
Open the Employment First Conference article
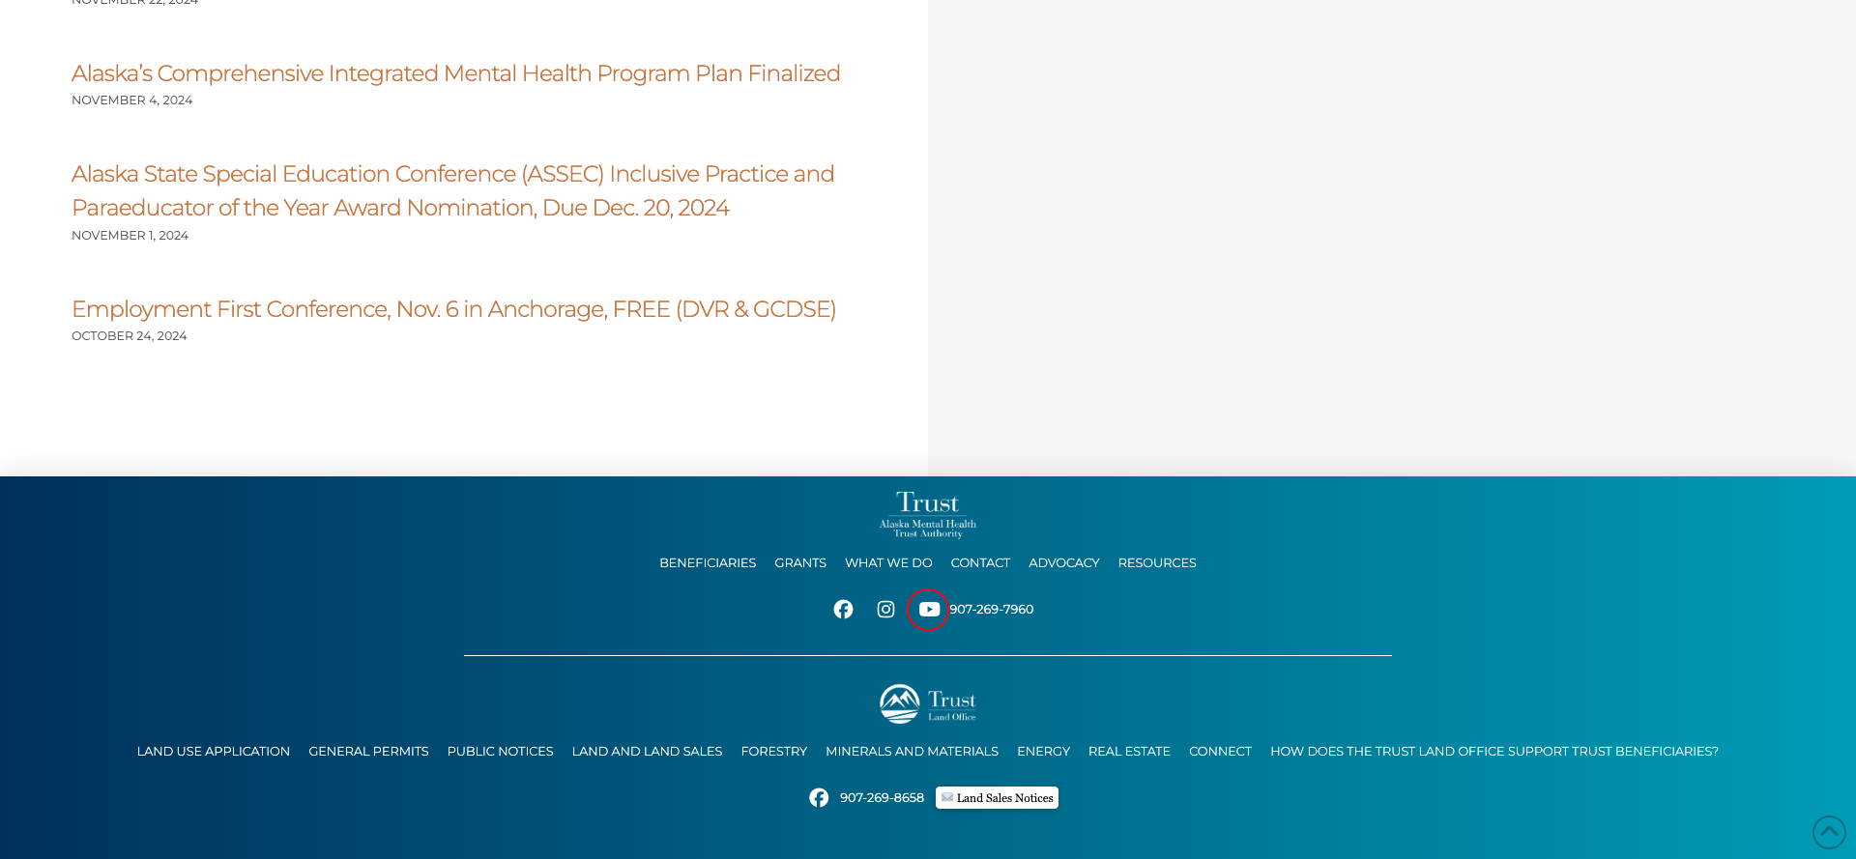(x=453, y=309)
